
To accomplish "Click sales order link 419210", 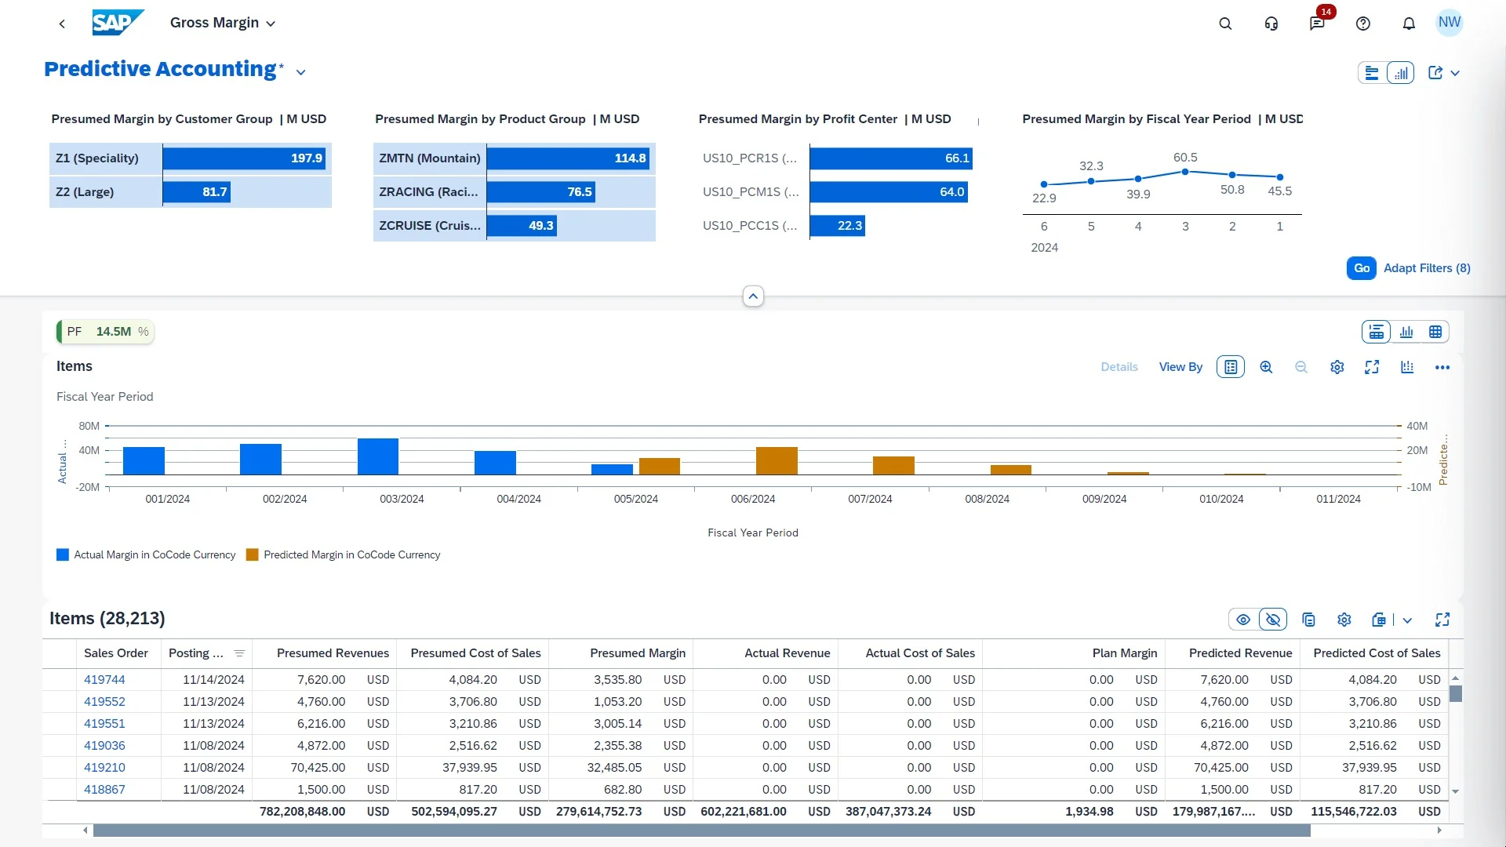I will tap(104, 766).
